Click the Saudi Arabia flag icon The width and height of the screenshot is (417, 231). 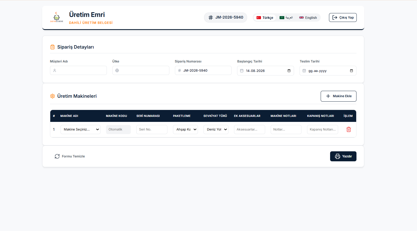pyautogui.click(x=282, y=17)
